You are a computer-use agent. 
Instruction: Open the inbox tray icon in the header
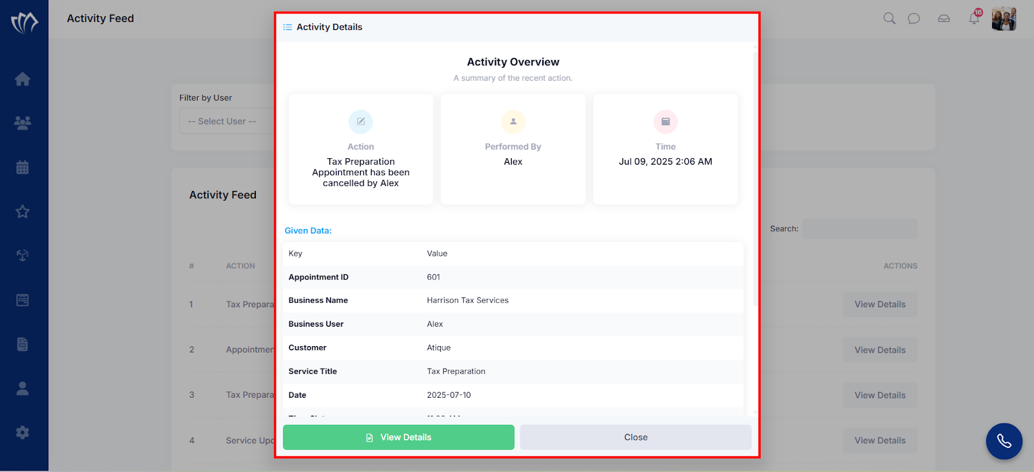944,18
